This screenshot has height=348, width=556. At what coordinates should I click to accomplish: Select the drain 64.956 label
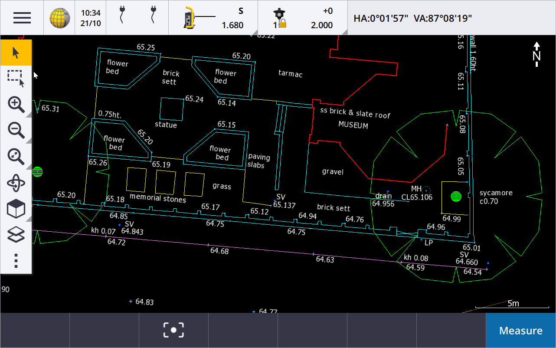point(383,200)
